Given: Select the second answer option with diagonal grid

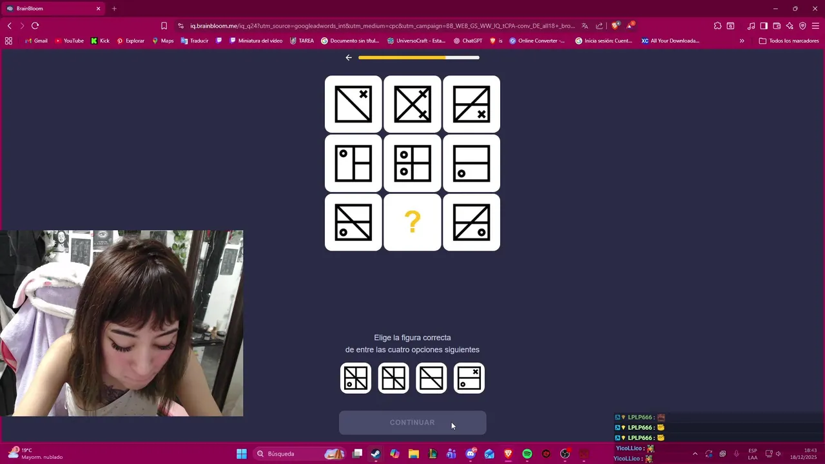Looking at the screenshot, I should tap(394, 378).
